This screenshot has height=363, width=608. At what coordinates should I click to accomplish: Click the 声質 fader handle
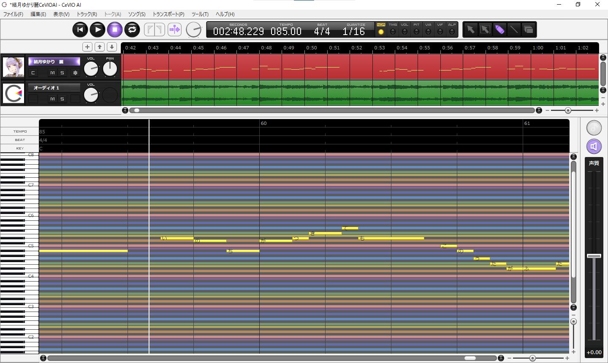coord(594,256)
